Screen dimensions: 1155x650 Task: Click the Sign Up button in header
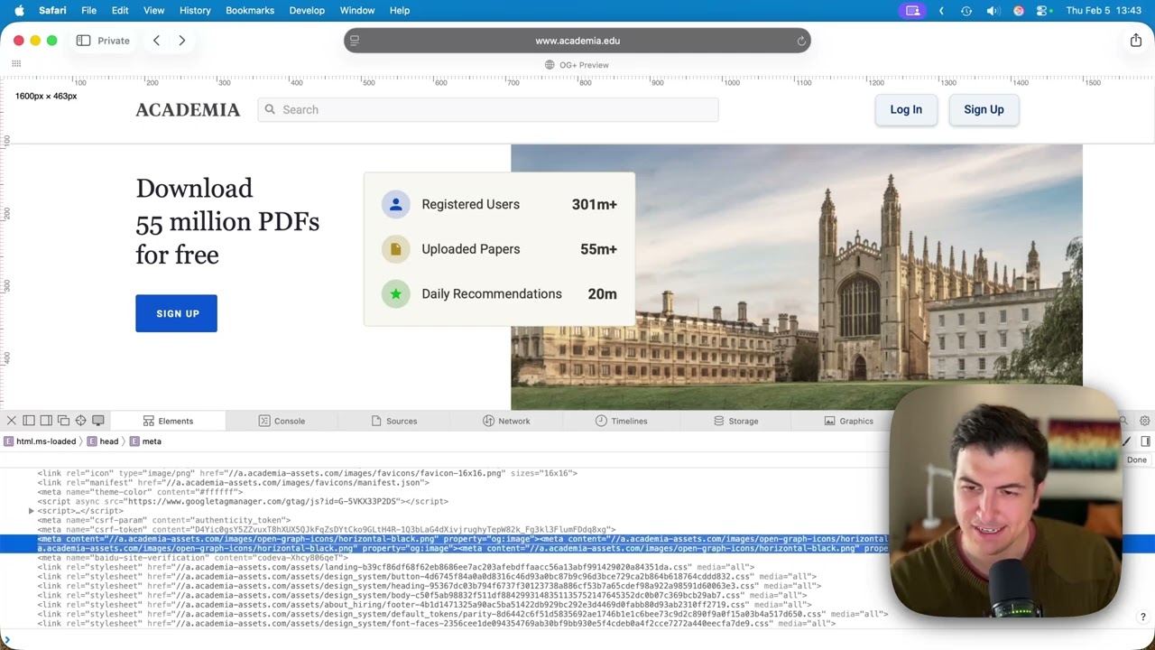984,110
